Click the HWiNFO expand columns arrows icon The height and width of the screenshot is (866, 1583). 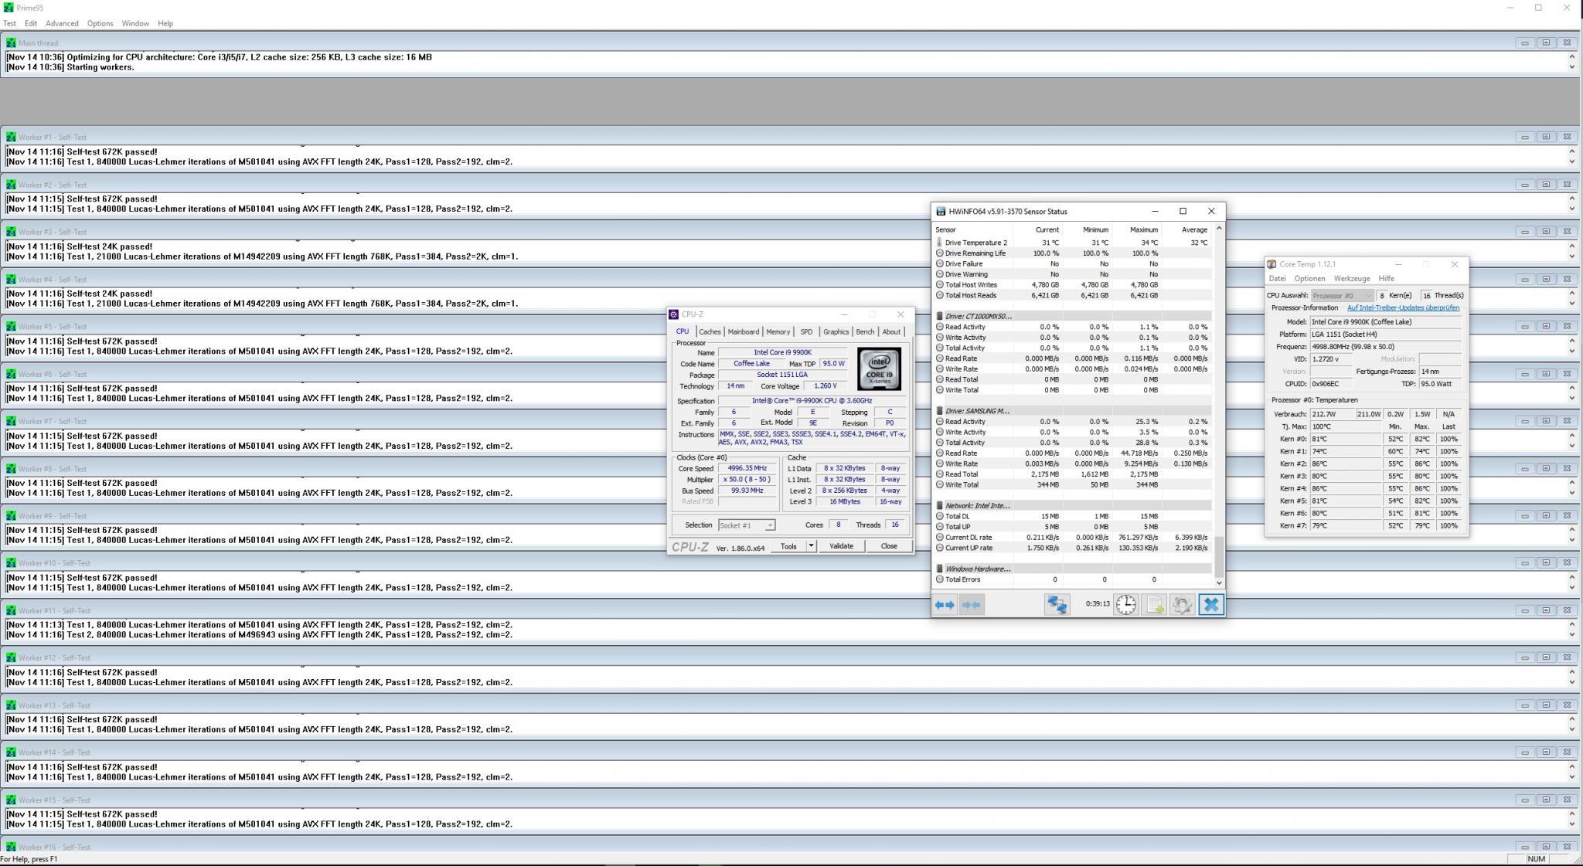[x=945, y=605]
